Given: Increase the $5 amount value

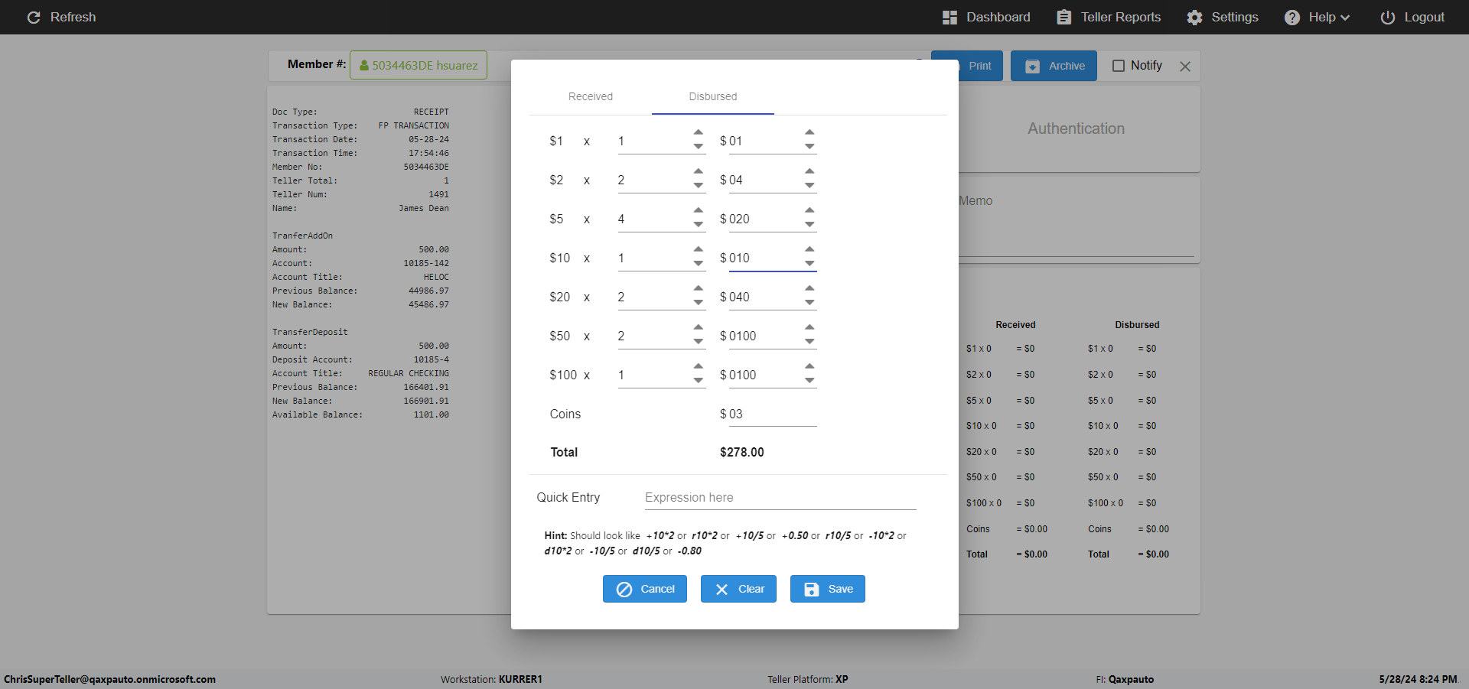Looking at the screenshot, I should [x=809, y=210].
